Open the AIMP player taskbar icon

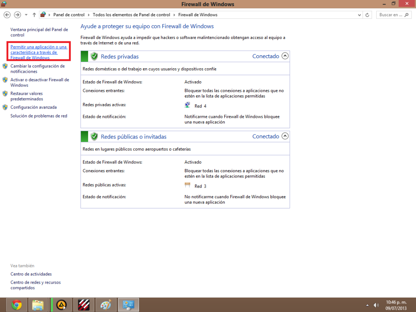(62, 305)
